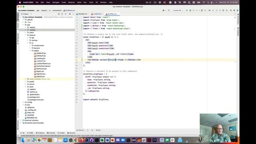The height and width of the screenshot is (144, 256).
Task: Toggle the Notifications side tool button
Action: pos(238,20)
